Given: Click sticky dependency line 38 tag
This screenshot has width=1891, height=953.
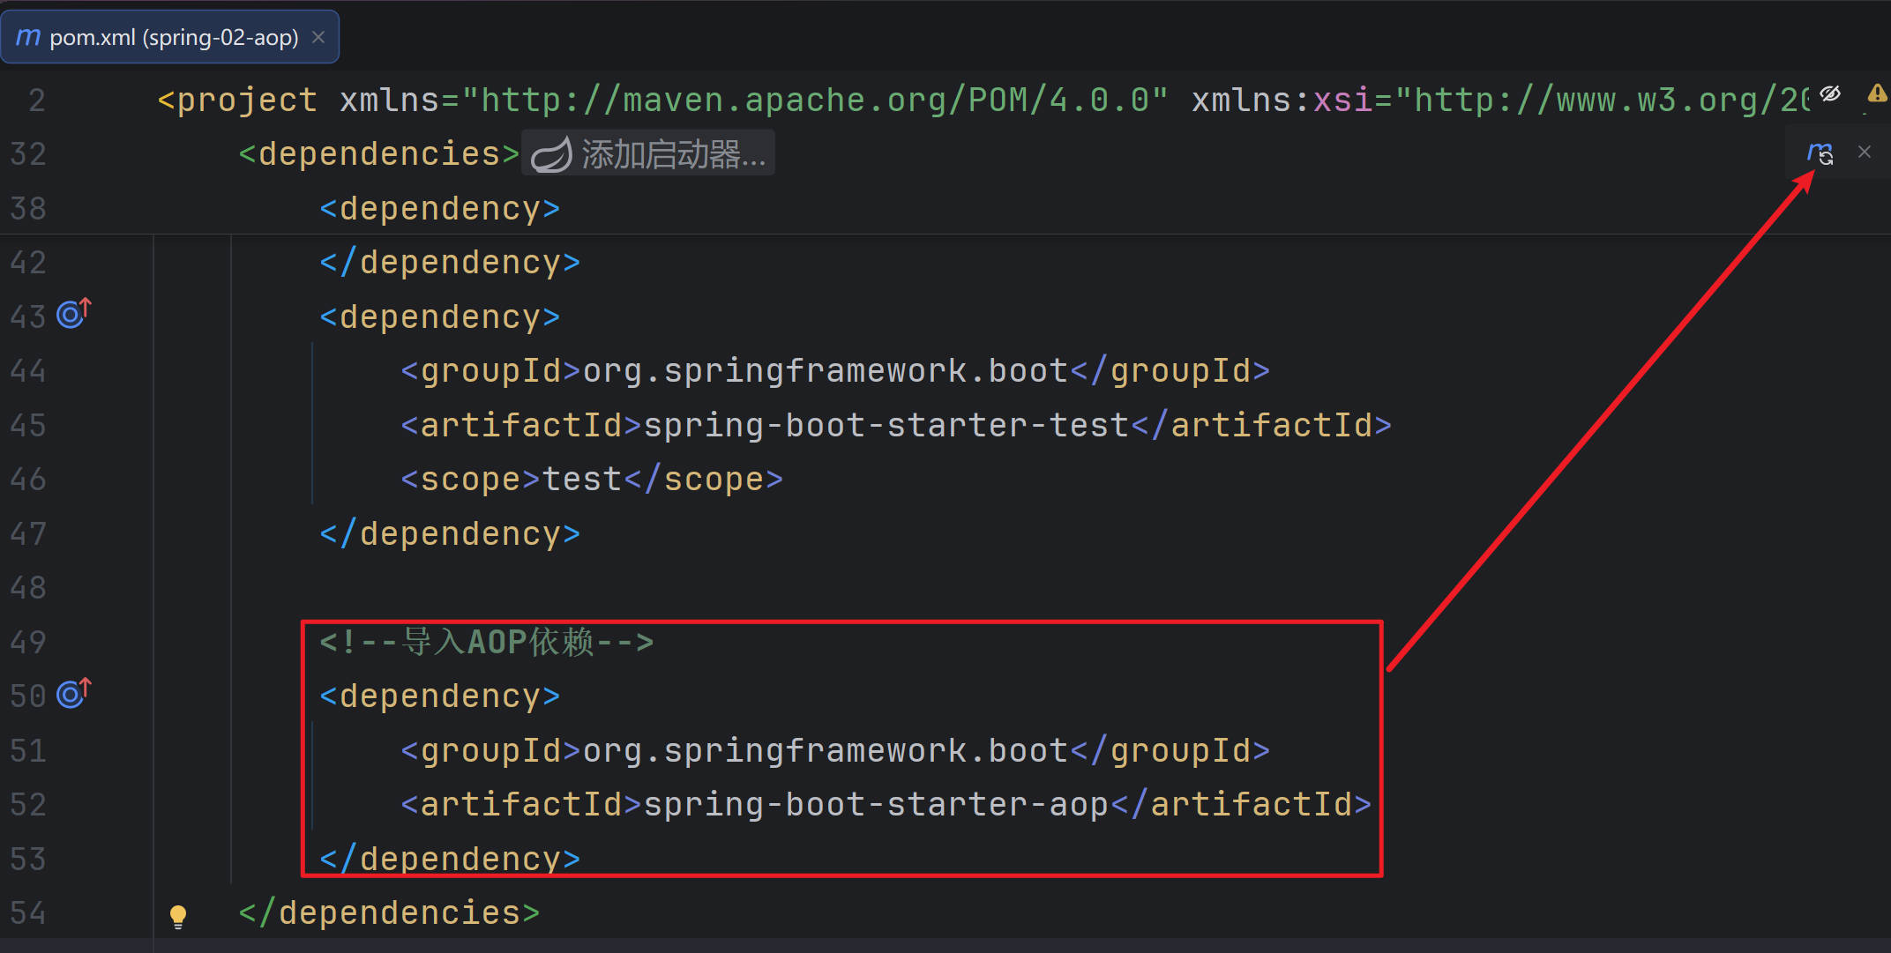Looking at the screenshot, I should click(439, 209).
